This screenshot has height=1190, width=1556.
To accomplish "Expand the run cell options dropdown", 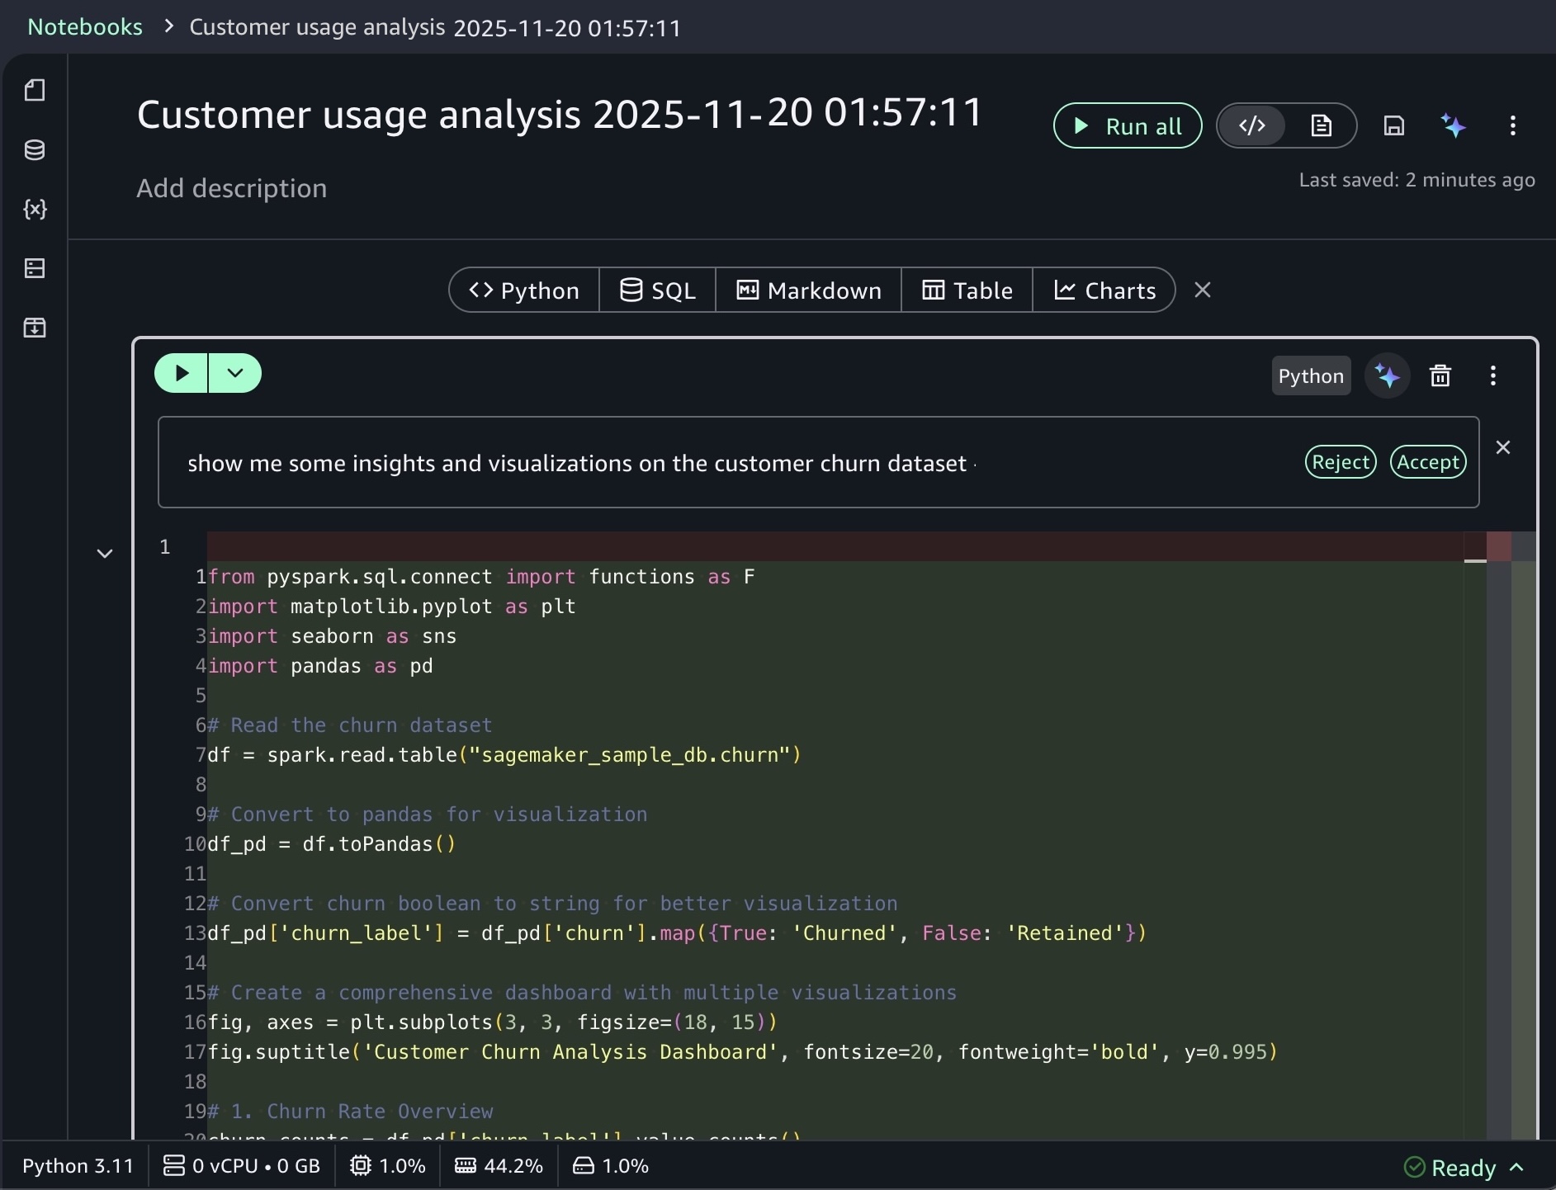I will tap(235, 373).
